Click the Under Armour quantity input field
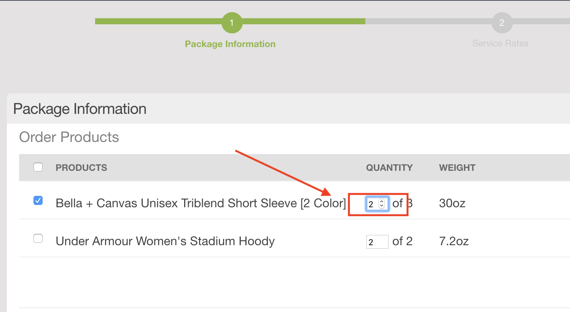This screenshot has height=312, width=570. (x=377, y=242)
